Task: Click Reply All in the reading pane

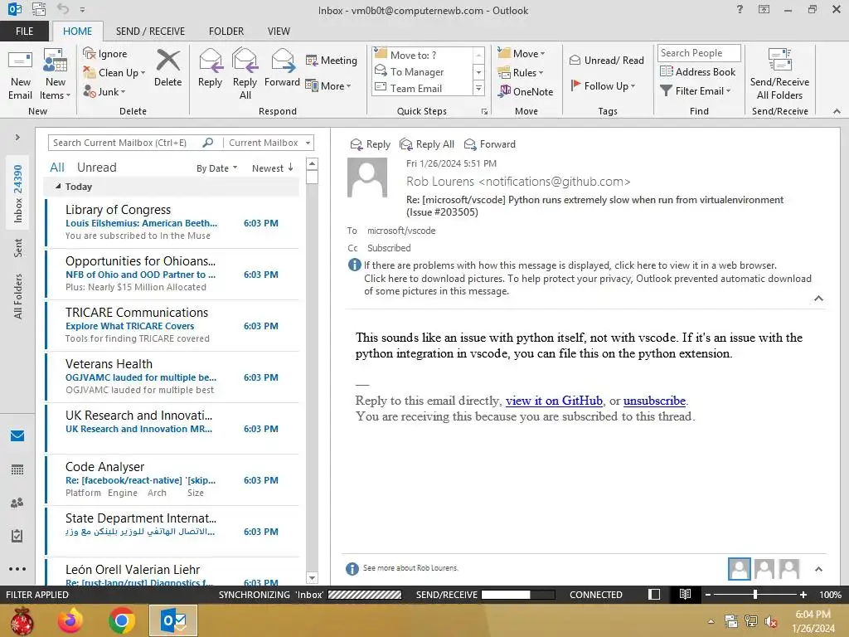Action: [427, 144]
